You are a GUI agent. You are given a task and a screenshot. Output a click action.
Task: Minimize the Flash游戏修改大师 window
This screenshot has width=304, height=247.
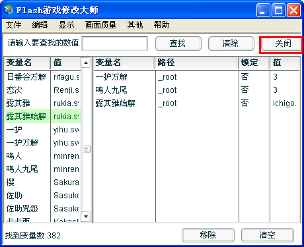262,11
